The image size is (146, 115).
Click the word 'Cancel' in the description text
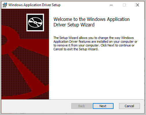[58, 49]
